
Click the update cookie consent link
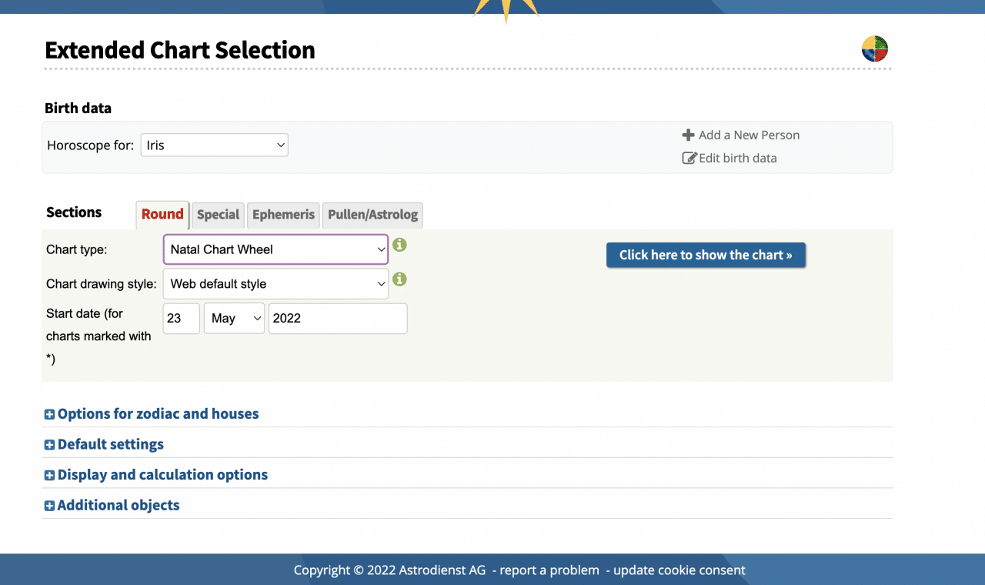coord(679,570)
